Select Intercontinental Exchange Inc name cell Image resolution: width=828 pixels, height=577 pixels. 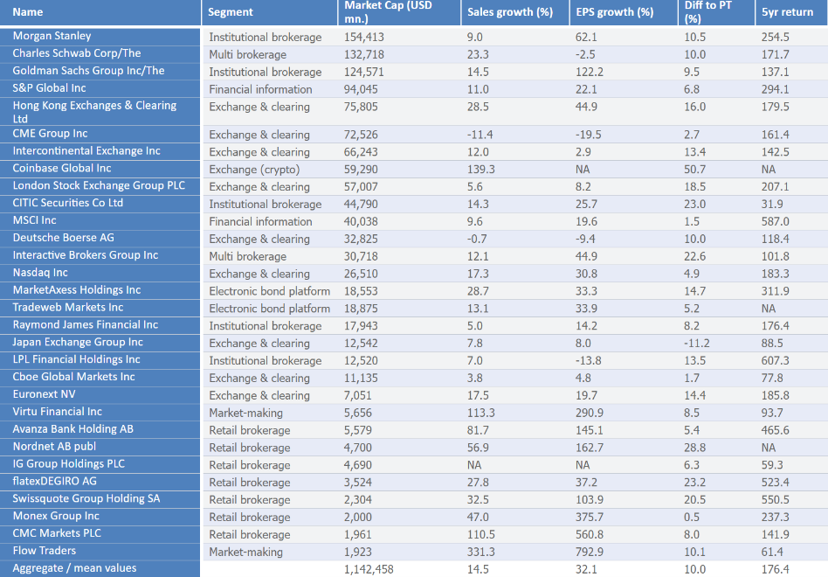(x=86, y=151)
